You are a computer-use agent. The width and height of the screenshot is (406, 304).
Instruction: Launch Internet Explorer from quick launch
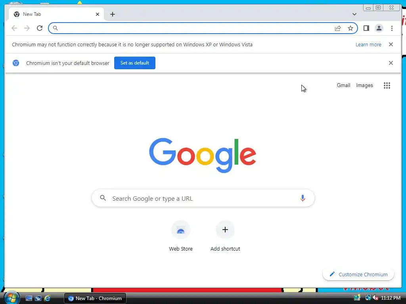(47, 298)
